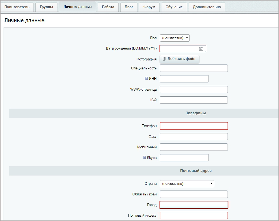Open the Форум tab
Screen dimensions: 279x221
(x=149, y=7)
